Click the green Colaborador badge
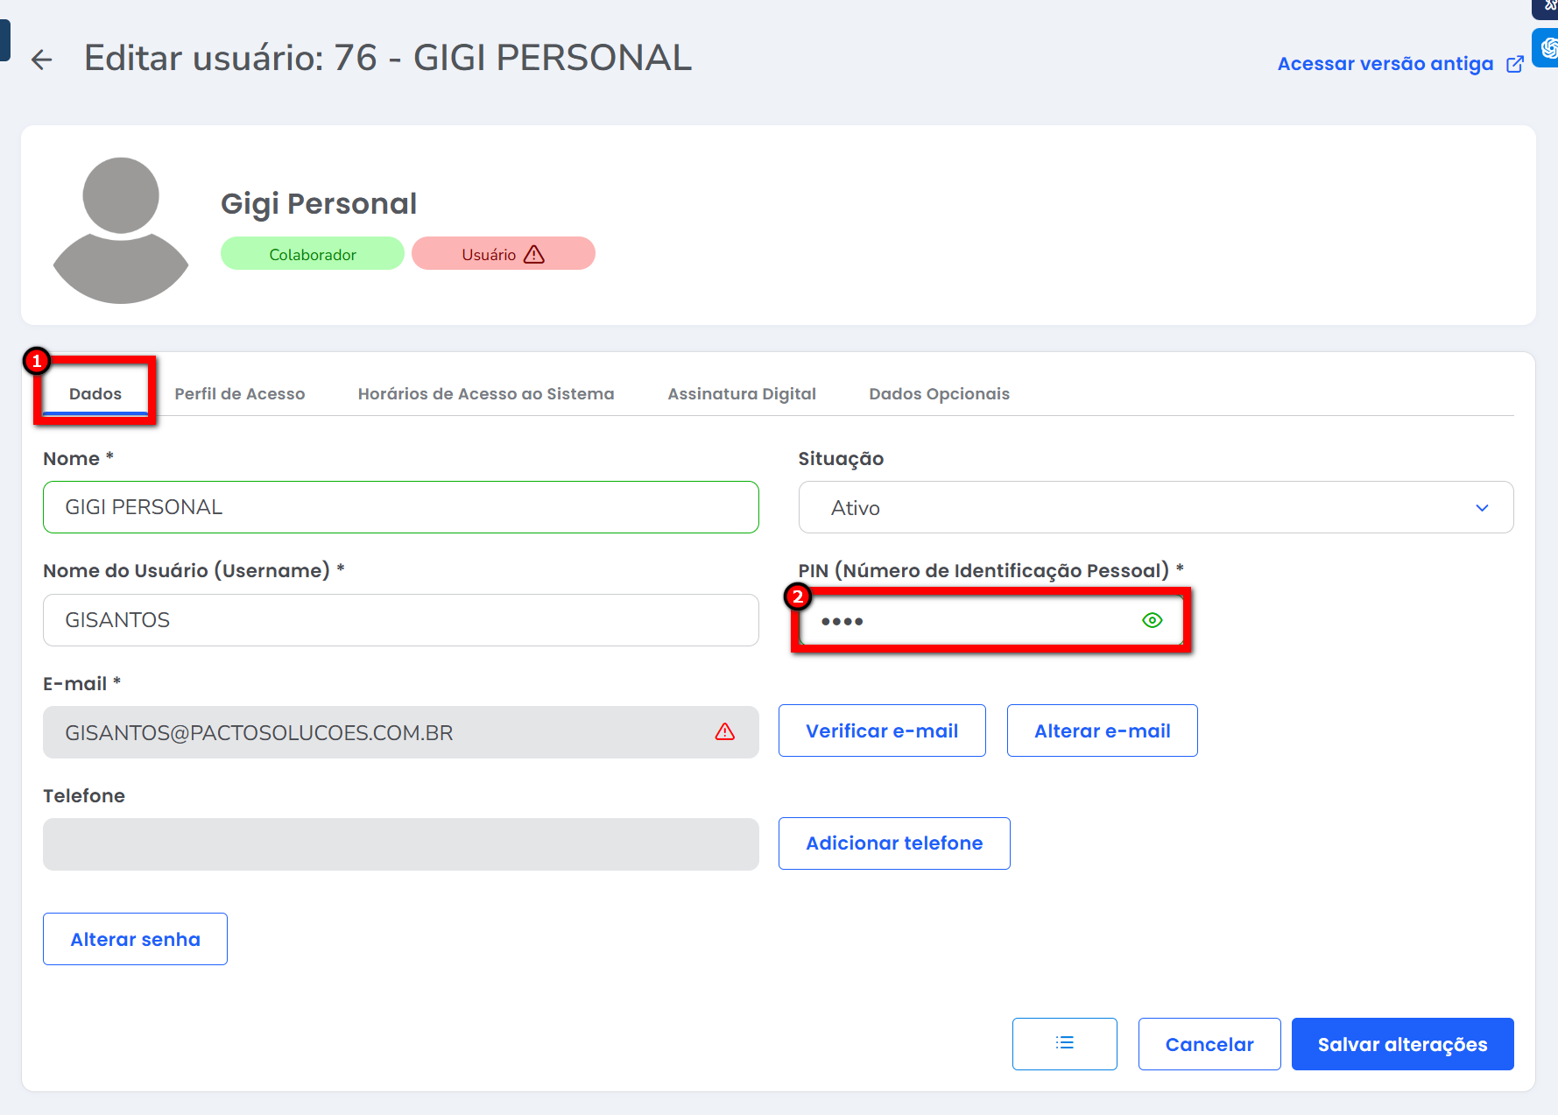The image size is (1558, 1115). click(312, 254)
